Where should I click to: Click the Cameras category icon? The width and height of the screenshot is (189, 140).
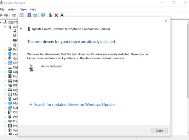coord(10,58)
